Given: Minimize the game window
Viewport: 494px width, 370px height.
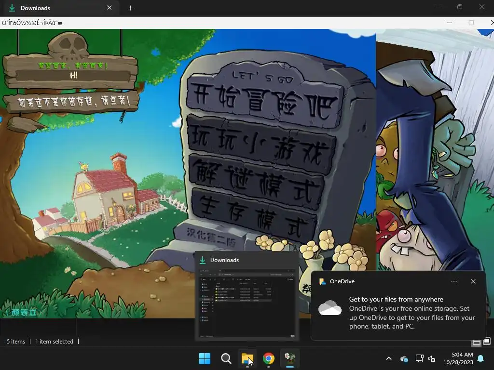Looking at the screenshot, I should point(450,23).
